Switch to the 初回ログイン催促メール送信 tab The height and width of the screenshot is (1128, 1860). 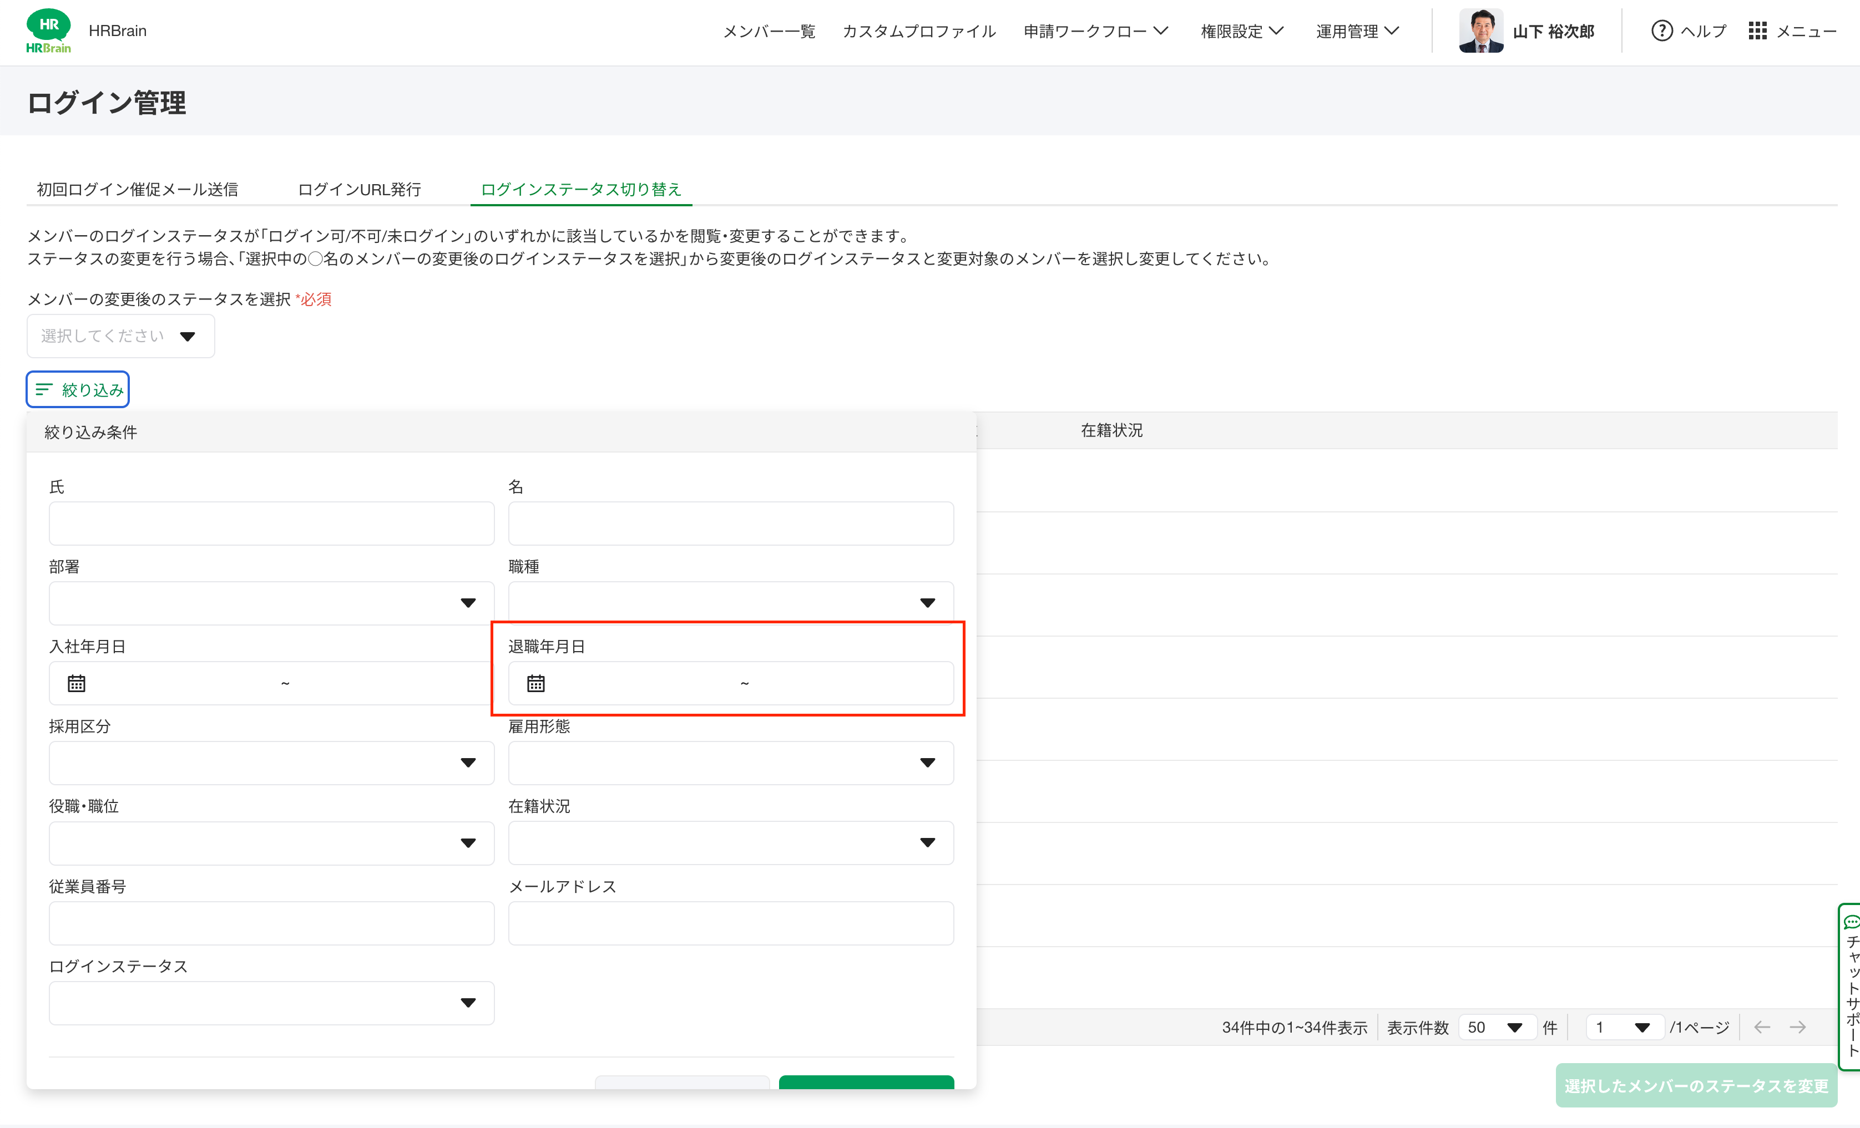coord(138,189)
